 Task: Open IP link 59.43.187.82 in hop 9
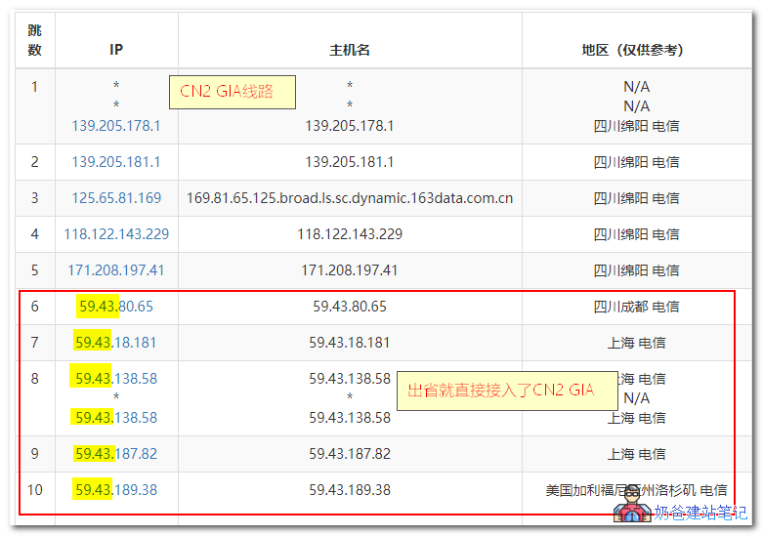(116, 454)
